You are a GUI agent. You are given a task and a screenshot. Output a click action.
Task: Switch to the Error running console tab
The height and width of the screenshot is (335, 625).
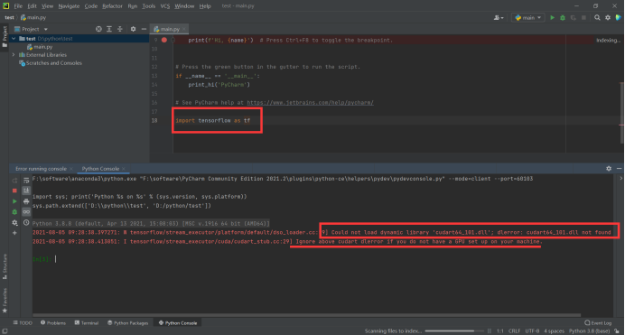click(x=41, y=169)
